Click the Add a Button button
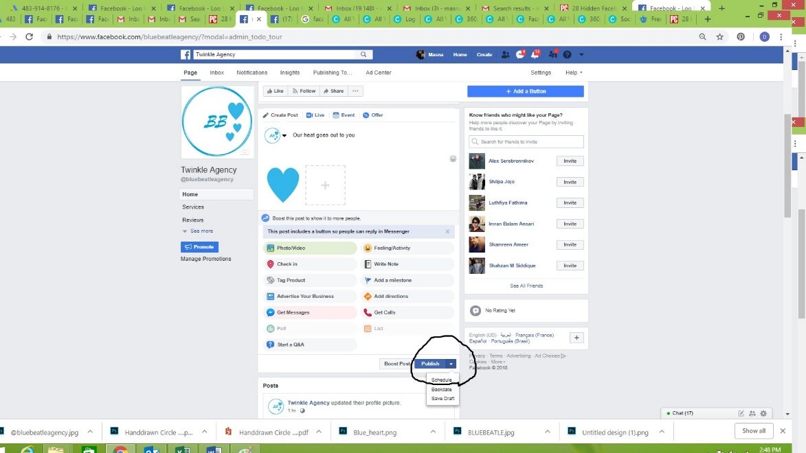Viewport: 806px width, 453px height. point(525,91)
